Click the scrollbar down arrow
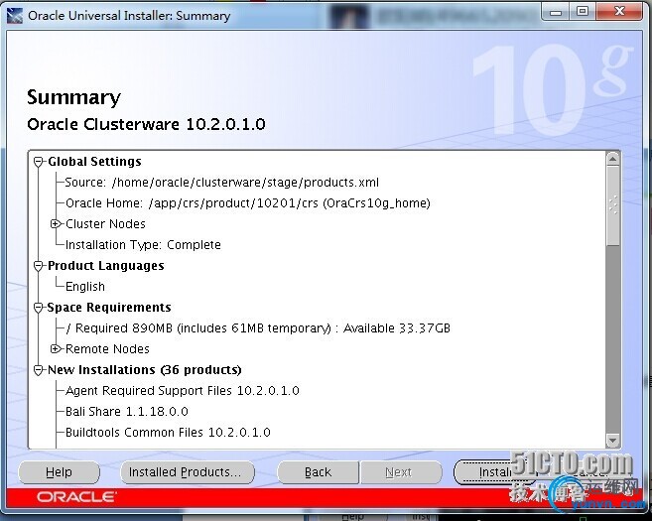Image resolution: width=652 pixels, height=521 pixels. tap(613, 440)
